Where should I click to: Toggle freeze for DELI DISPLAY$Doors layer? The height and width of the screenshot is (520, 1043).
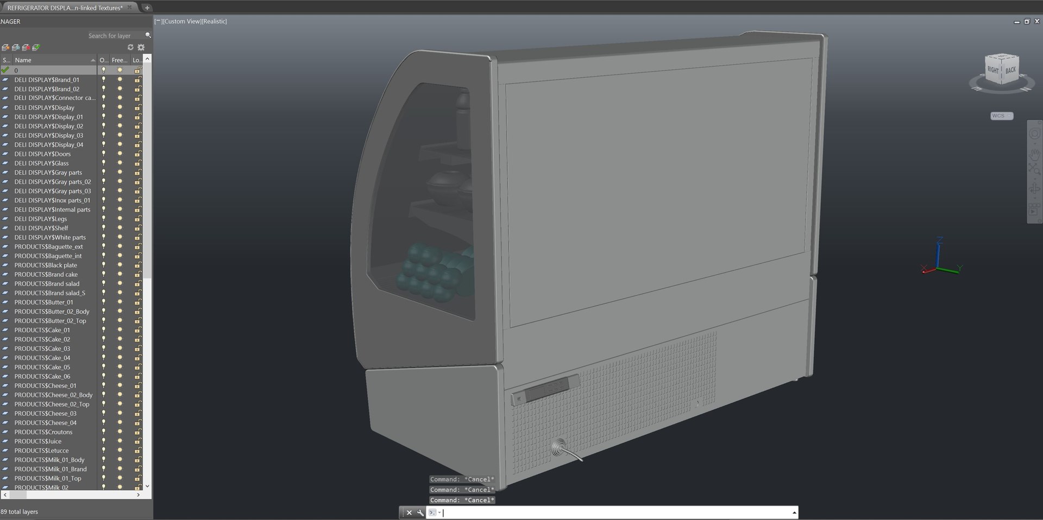coord(120,154)
